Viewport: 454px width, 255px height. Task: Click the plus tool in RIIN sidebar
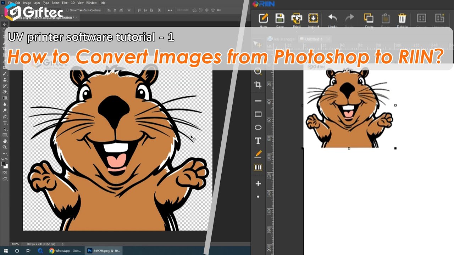tap(258, 183)
